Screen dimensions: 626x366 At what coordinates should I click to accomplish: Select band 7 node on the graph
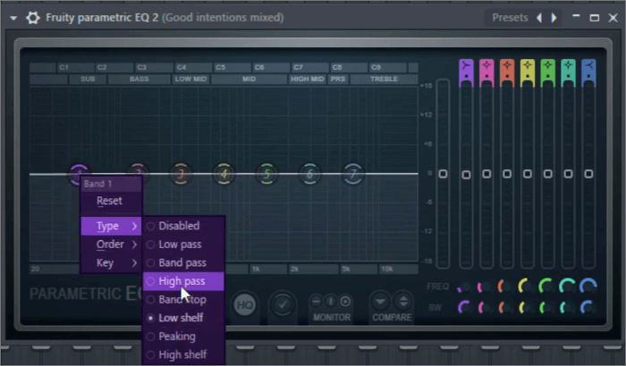[x=353, y=174]
